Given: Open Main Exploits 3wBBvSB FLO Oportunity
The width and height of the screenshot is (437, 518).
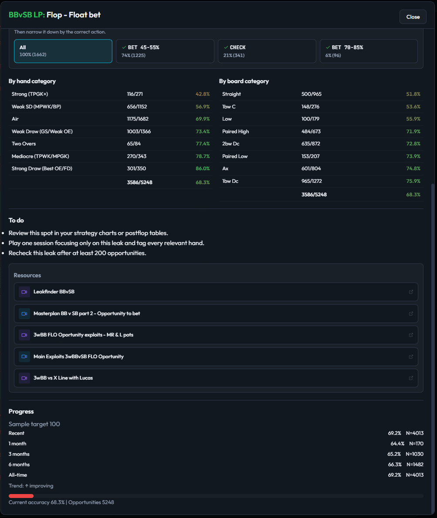Looking at the screenshot, I should 216,357.
